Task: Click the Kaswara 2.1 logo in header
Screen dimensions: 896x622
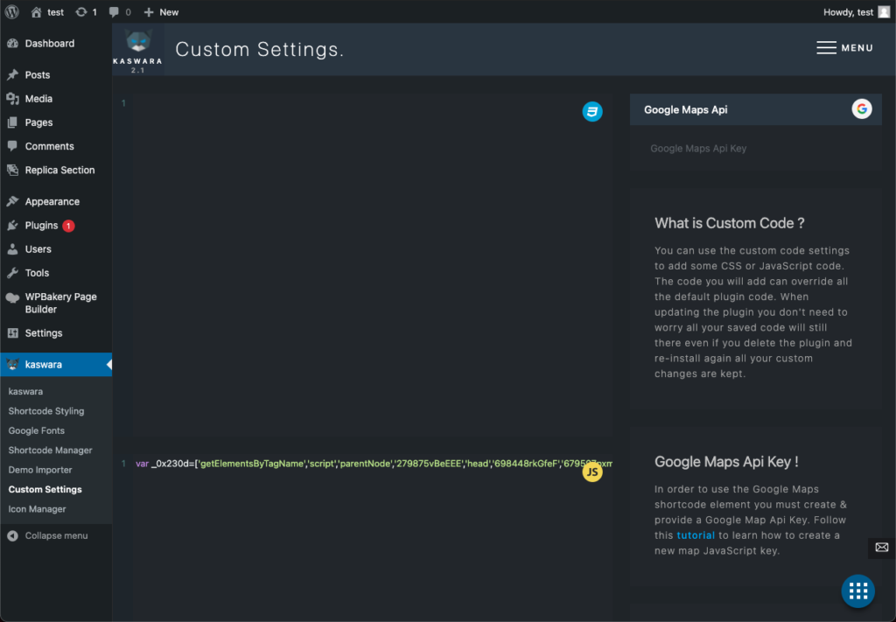Action: click(137, 50)
